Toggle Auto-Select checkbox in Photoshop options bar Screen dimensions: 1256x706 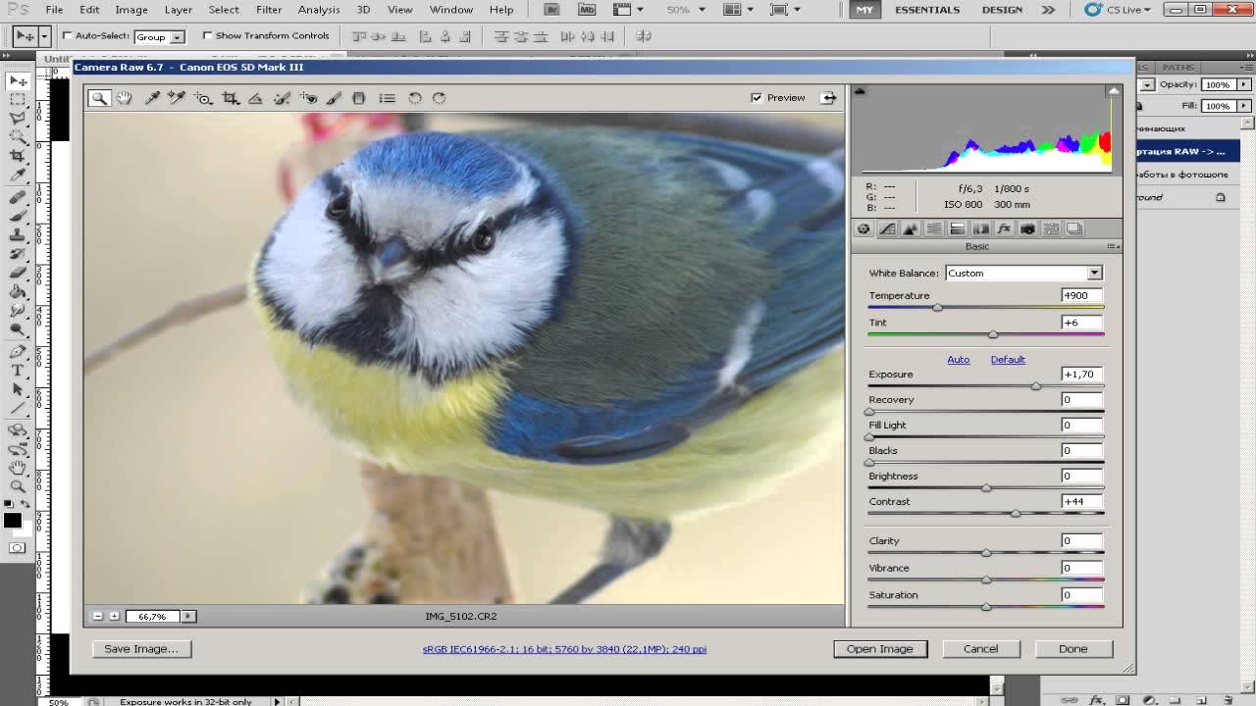click(68, 35)
